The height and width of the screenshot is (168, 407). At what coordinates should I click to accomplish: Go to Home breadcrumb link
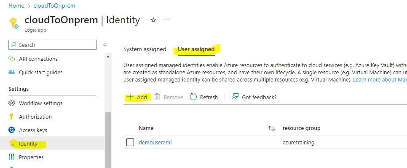tap(16, 5)
